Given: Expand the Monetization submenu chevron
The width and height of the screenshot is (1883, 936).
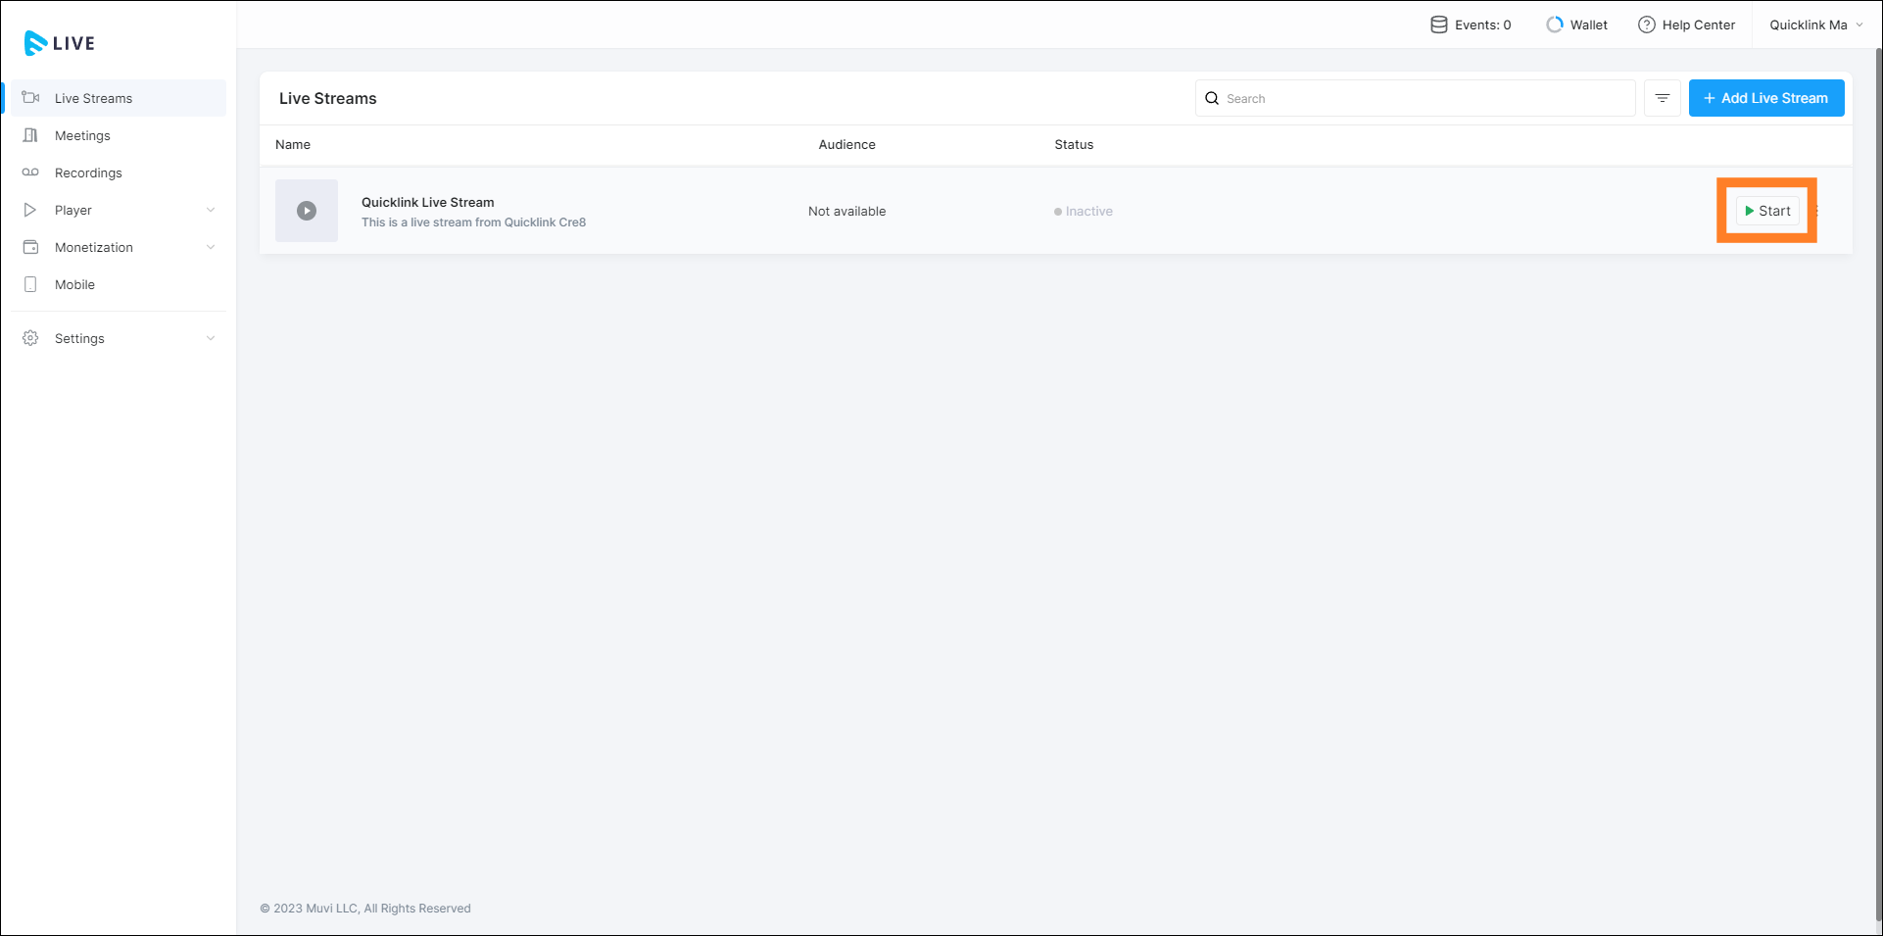Looking at the screenshot, I should tap(211, 247).
